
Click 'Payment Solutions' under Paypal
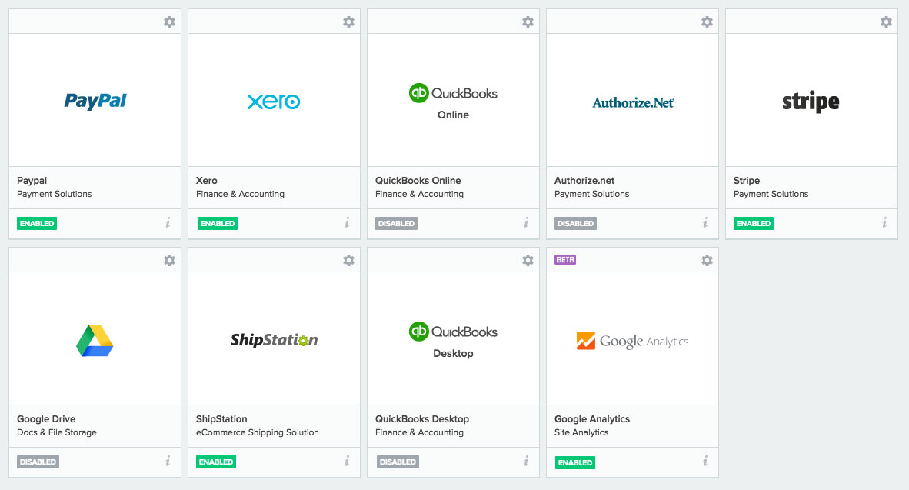point(55,194)
